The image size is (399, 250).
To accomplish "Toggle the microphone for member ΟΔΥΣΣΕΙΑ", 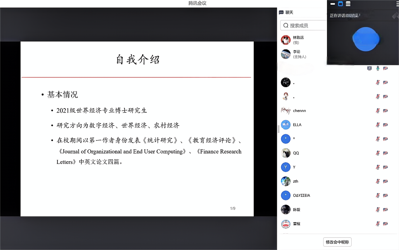I will (378, 196).
